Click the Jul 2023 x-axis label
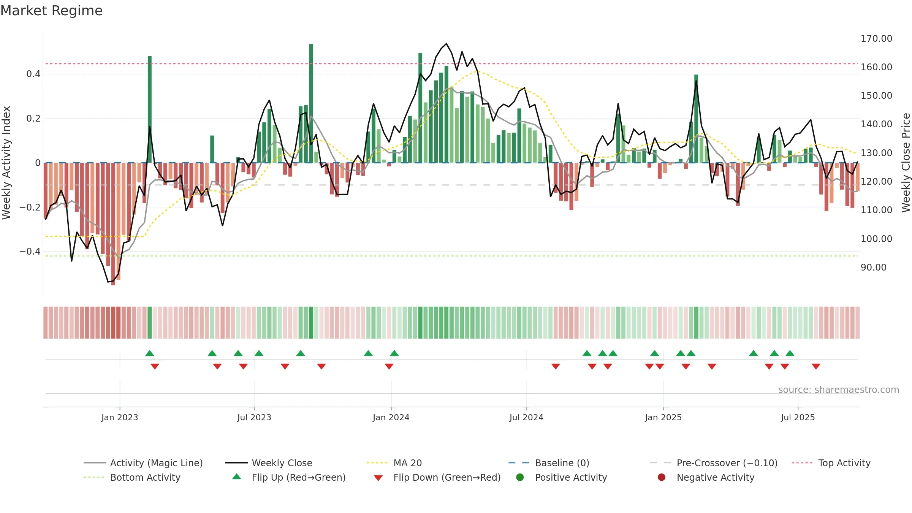 254,417
